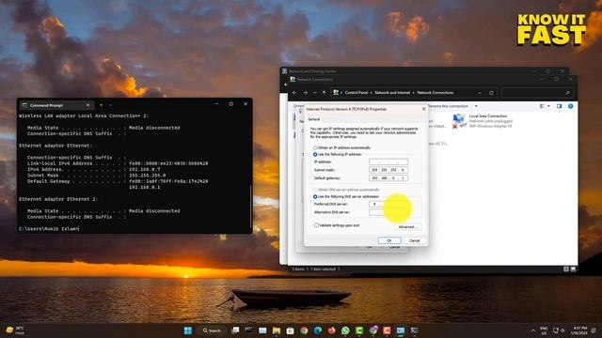Switch to large icons view in status bar

click(573, 269)
